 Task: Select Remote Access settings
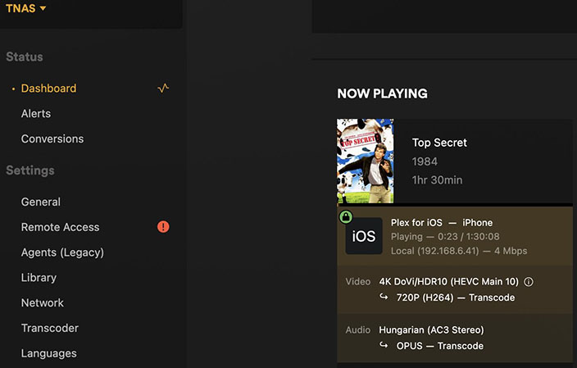pyautogui.click(x=60, y=227)
